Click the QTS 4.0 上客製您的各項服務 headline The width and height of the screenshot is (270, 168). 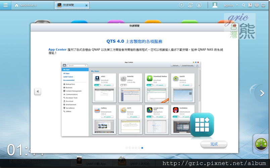click(x=134, y=41)
